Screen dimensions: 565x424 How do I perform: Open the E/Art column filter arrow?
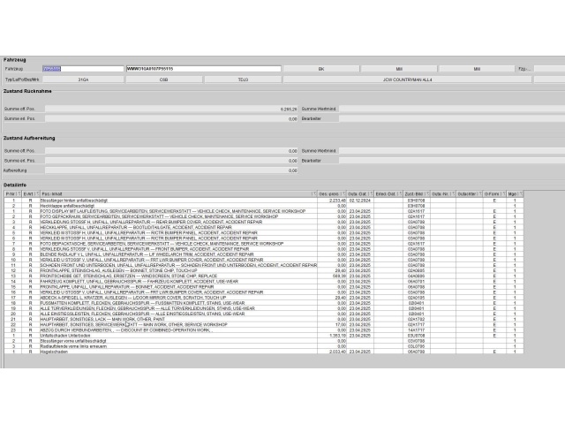35,193
